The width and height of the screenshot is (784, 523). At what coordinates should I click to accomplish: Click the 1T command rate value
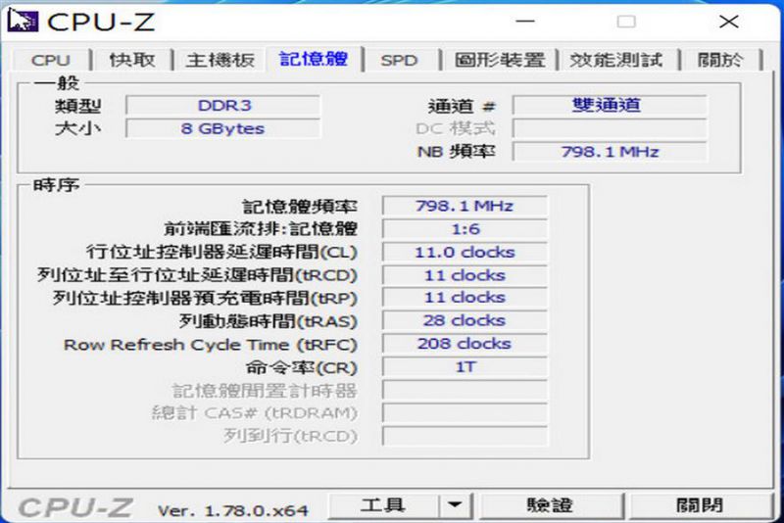(x=465, y=366)
